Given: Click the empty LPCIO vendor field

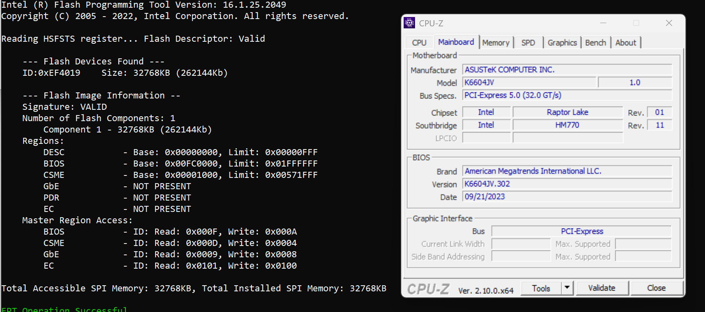Looking at the screenshot, I should click(487, 138).
